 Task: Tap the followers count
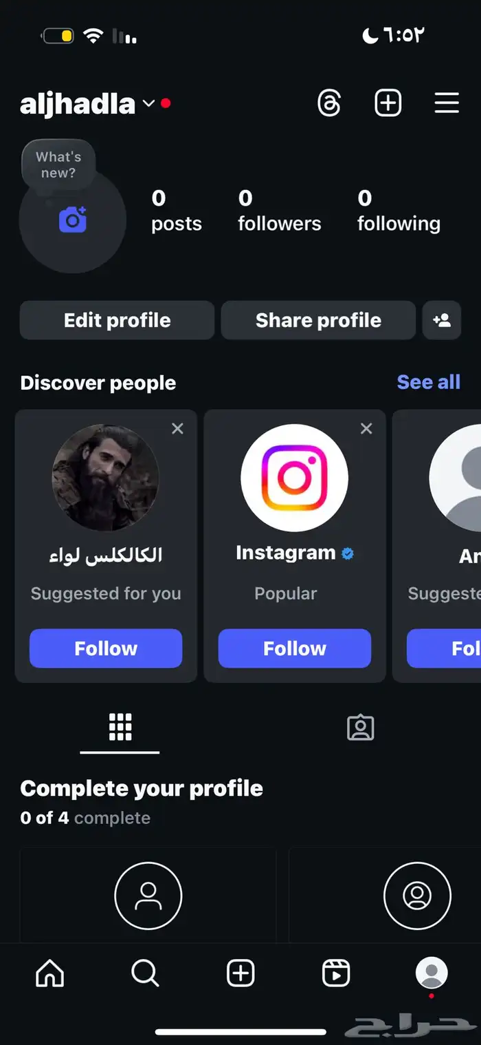[278, 210]
